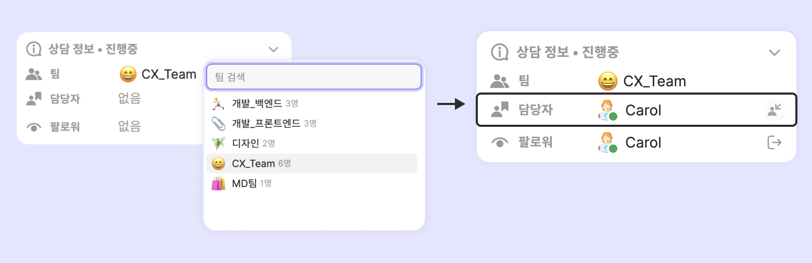
Task: Click the follower eye icon in left panel
Action: 34,127
